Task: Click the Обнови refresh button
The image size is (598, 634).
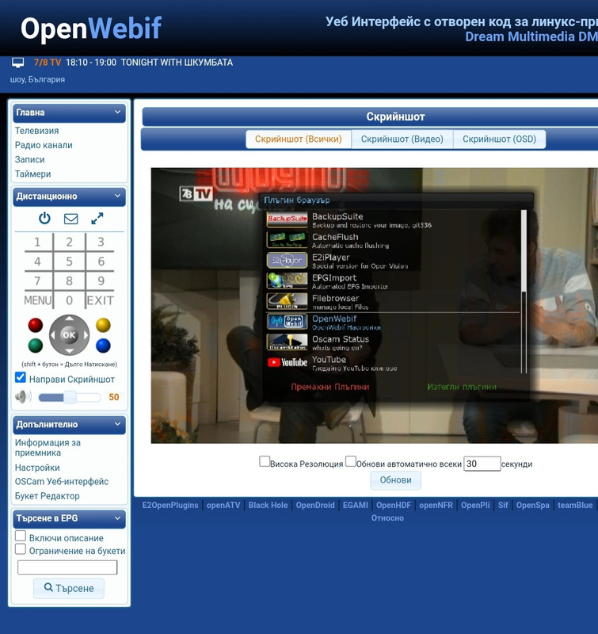Action: 395,480
